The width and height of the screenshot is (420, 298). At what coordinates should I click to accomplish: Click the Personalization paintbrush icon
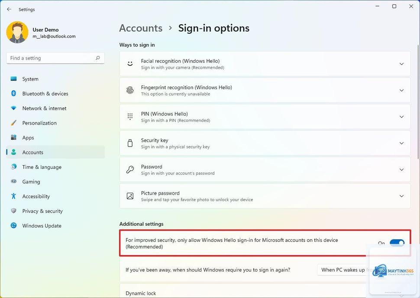[14, 123]
